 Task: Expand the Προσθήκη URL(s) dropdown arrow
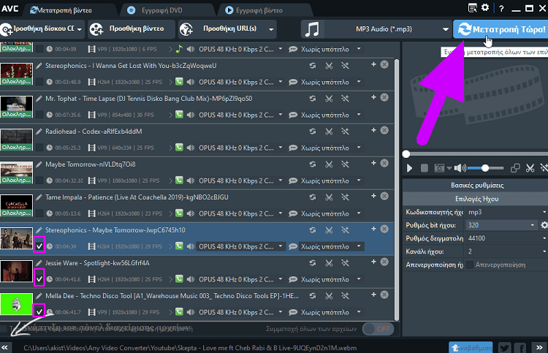[271, 29]
